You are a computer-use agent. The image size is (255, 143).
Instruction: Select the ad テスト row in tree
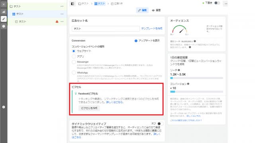tap(37, 21)
